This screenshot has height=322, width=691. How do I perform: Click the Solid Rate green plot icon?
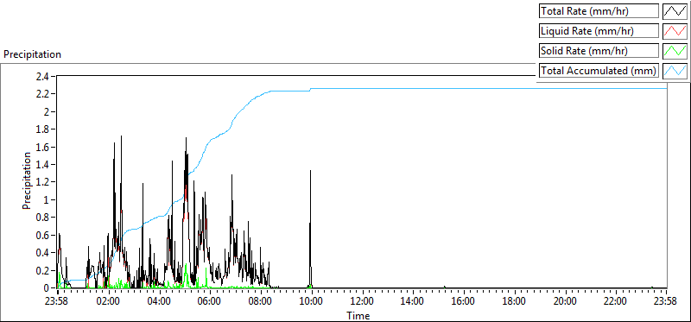(675, 51)
